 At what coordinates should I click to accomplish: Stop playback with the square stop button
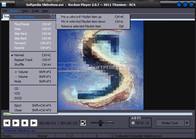25,123
